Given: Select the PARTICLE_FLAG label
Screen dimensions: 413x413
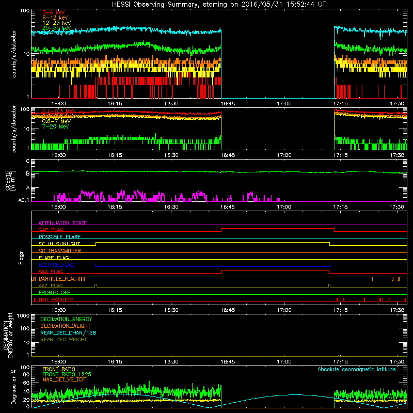Looking at the screenshot, I should (x=58, y=279).
